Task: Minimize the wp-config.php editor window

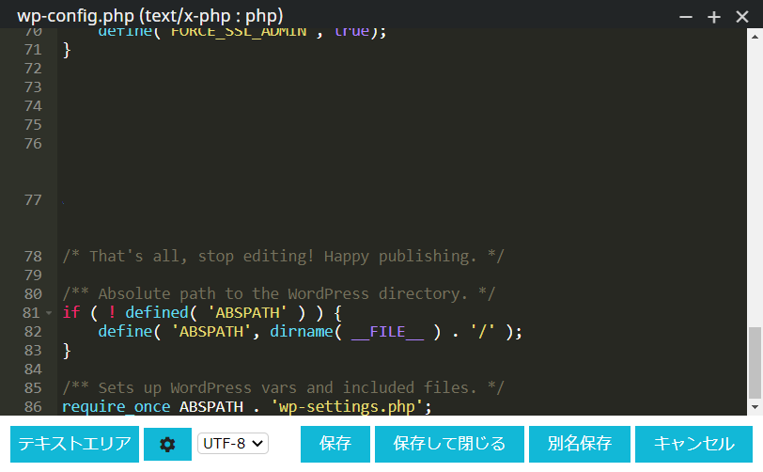Action: [686, 17]
